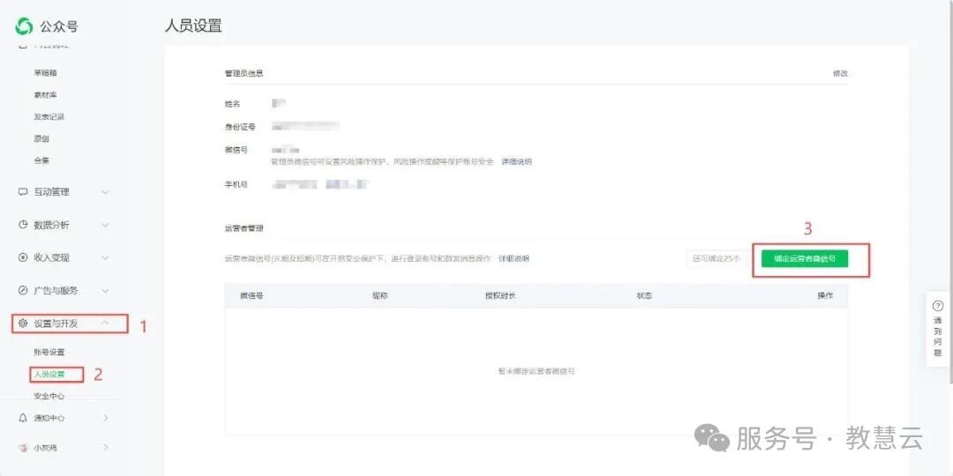Open 安全中心 in the sidebar
Image resolution: width=953 pixels, height=476 pixels.
tap(49, 396)
